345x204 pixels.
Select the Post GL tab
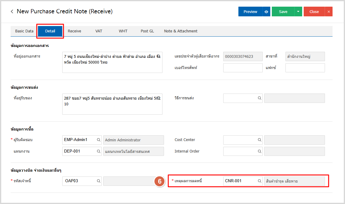click(x=147, y=31)
